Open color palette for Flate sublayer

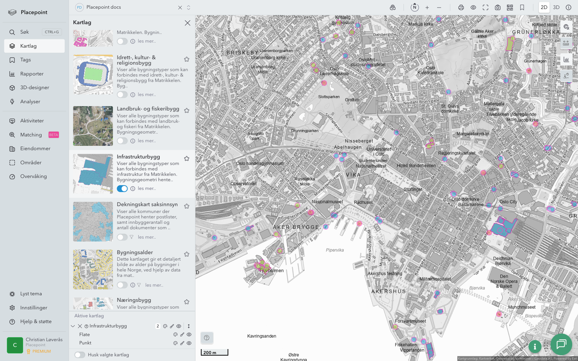pyautogui.click(x=176, y=335)
